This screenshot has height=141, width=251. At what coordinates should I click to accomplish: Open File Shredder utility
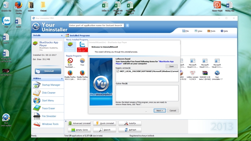pyautogui.click(x=48, y=116)
